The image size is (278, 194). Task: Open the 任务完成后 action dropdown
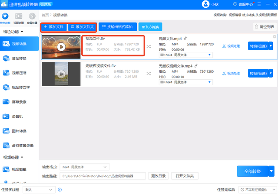pos(258,190)
